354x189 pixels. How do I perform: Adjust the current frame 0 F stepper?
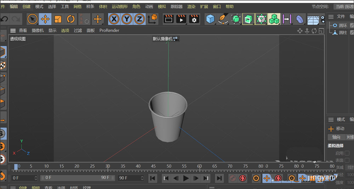coord(36,178)
